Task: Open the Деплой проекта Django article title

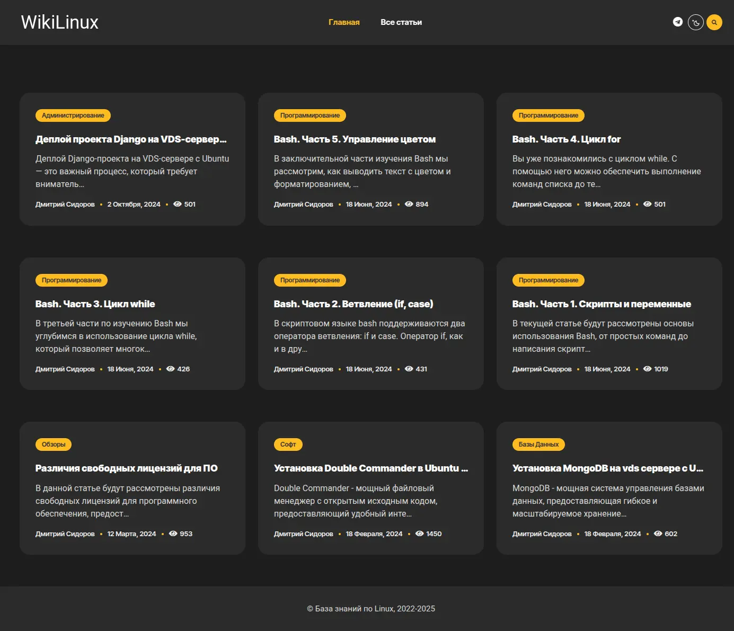Action: click(x=131, y=139)
